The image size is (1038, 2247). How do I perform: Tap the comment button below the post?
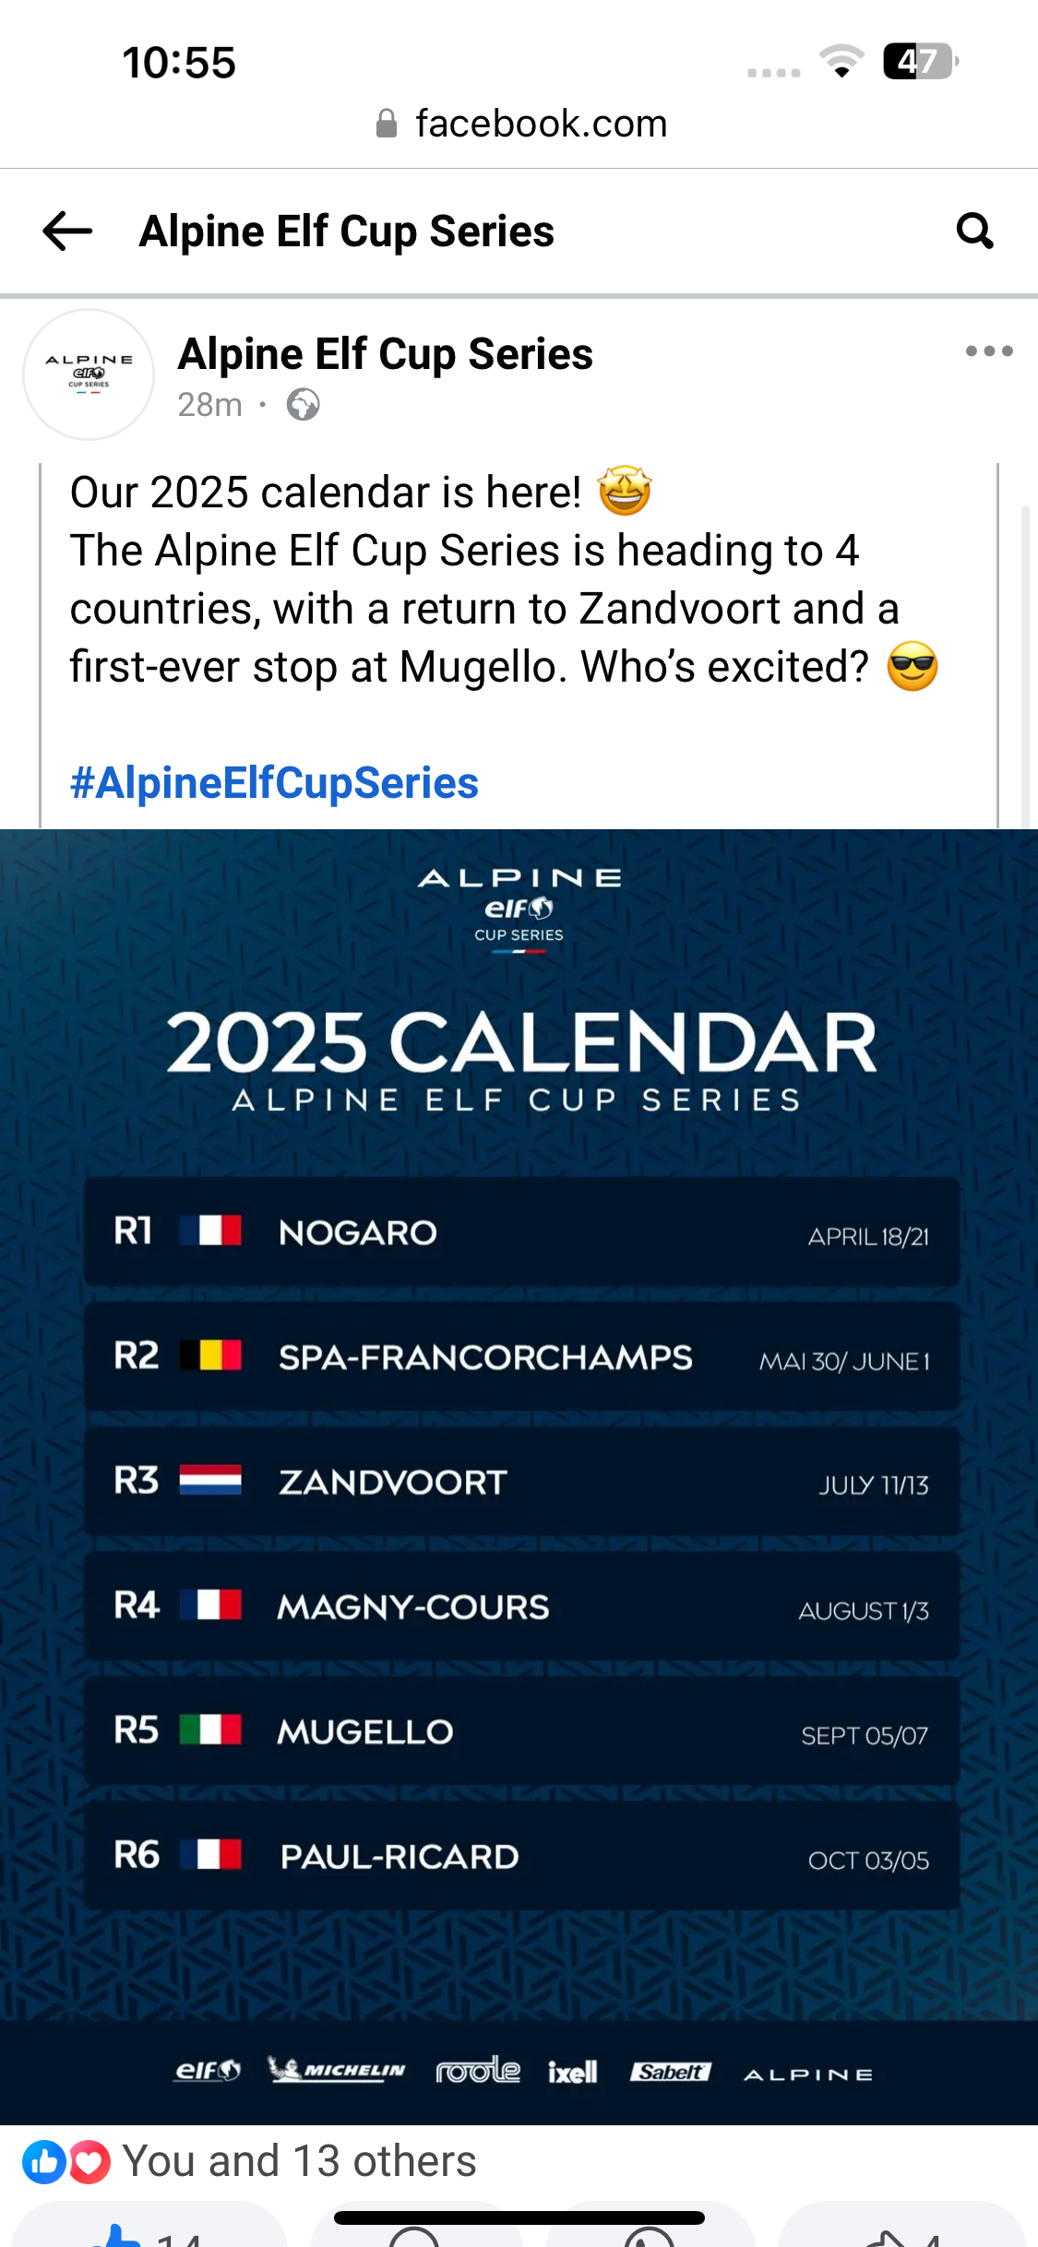[x=415, y=2234]
